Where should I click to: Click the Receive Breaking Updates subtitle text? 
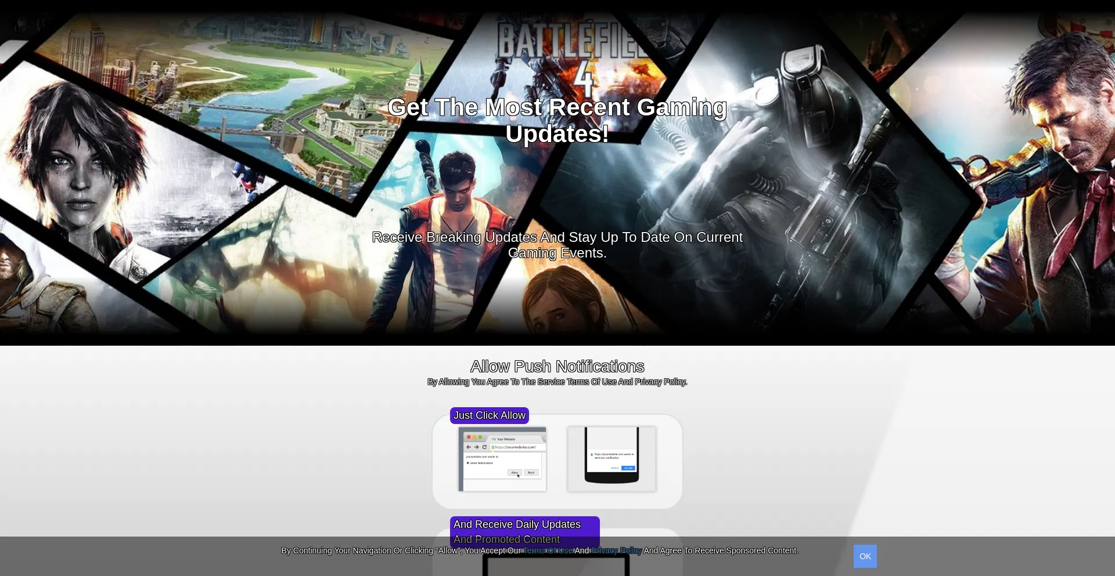[x=557, y=245]
